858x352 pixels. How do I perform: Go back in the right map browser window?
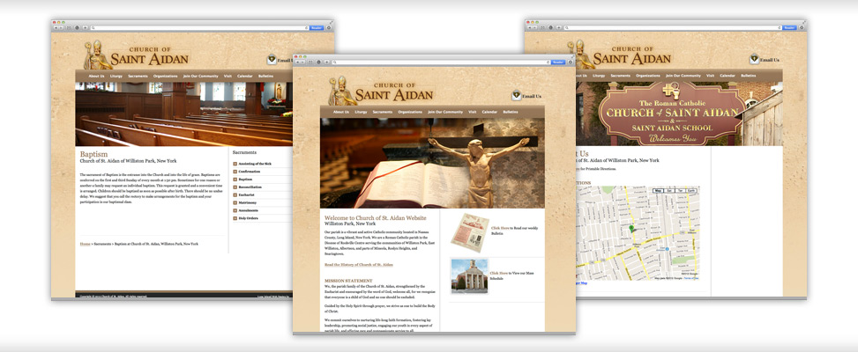(528, 27)
